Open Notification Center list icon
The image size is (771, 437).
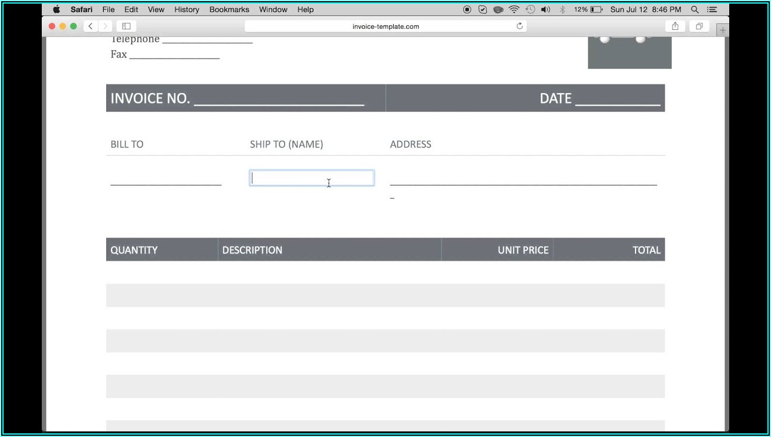[712, 10]
